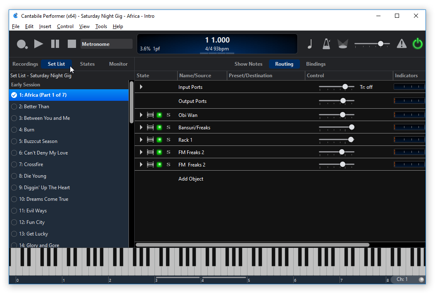This screenshot has width=435, height=295.
Task: Open the Tools menu
Action: pyautogui.click(x=101, y=26)
